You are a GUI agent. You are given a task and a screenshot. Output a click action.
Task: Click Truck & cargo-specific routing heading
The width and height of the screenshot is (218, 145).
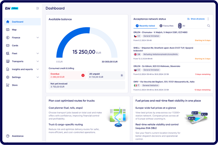pos(66,124)
